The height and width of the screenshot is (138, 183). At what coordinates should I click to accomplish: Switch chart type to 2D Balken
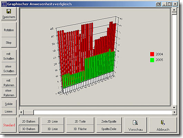pos(29,121)
